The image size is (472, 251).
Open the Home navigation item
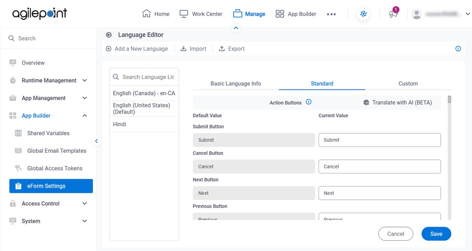[156, 14]
